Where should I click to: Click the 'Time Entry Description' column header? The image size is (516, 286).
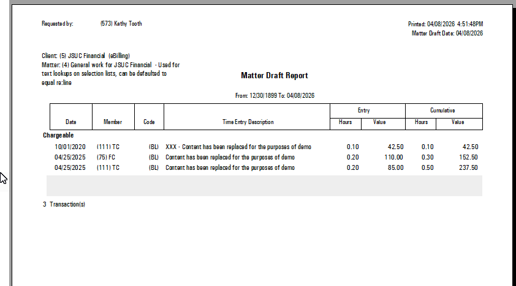click(x=248, y=122)
